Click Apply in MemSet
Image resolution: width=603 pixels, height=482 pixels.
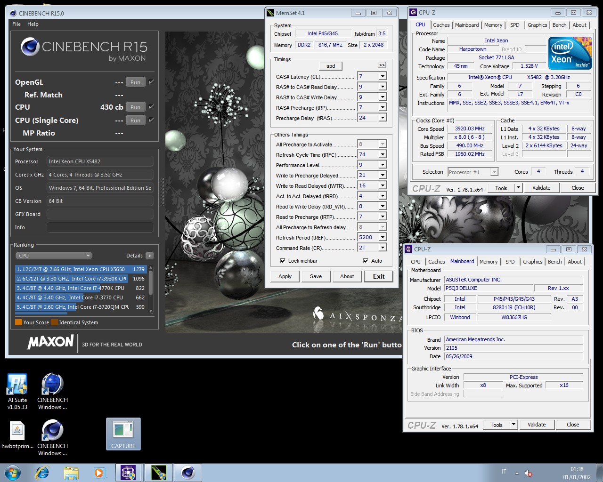point(285,276)
